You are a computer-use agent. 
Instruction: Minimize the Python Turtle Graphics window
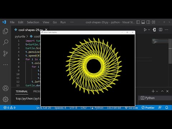(x=122, y=32)
